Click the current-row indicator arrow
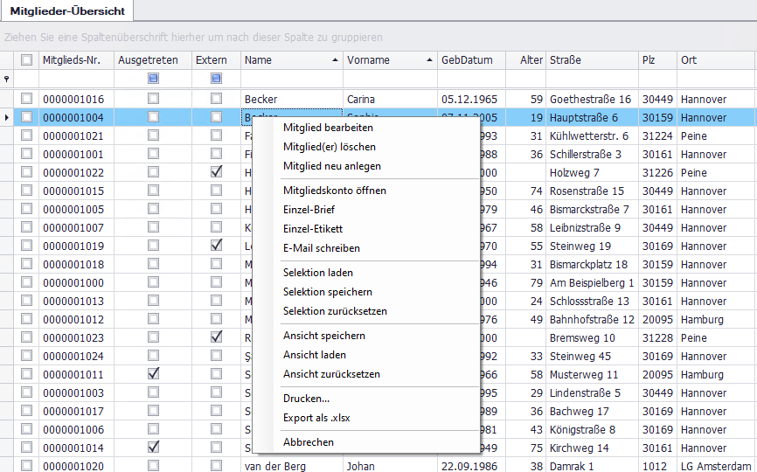The height and width of the screenshot is (472, 757). [x=7, y=117]
